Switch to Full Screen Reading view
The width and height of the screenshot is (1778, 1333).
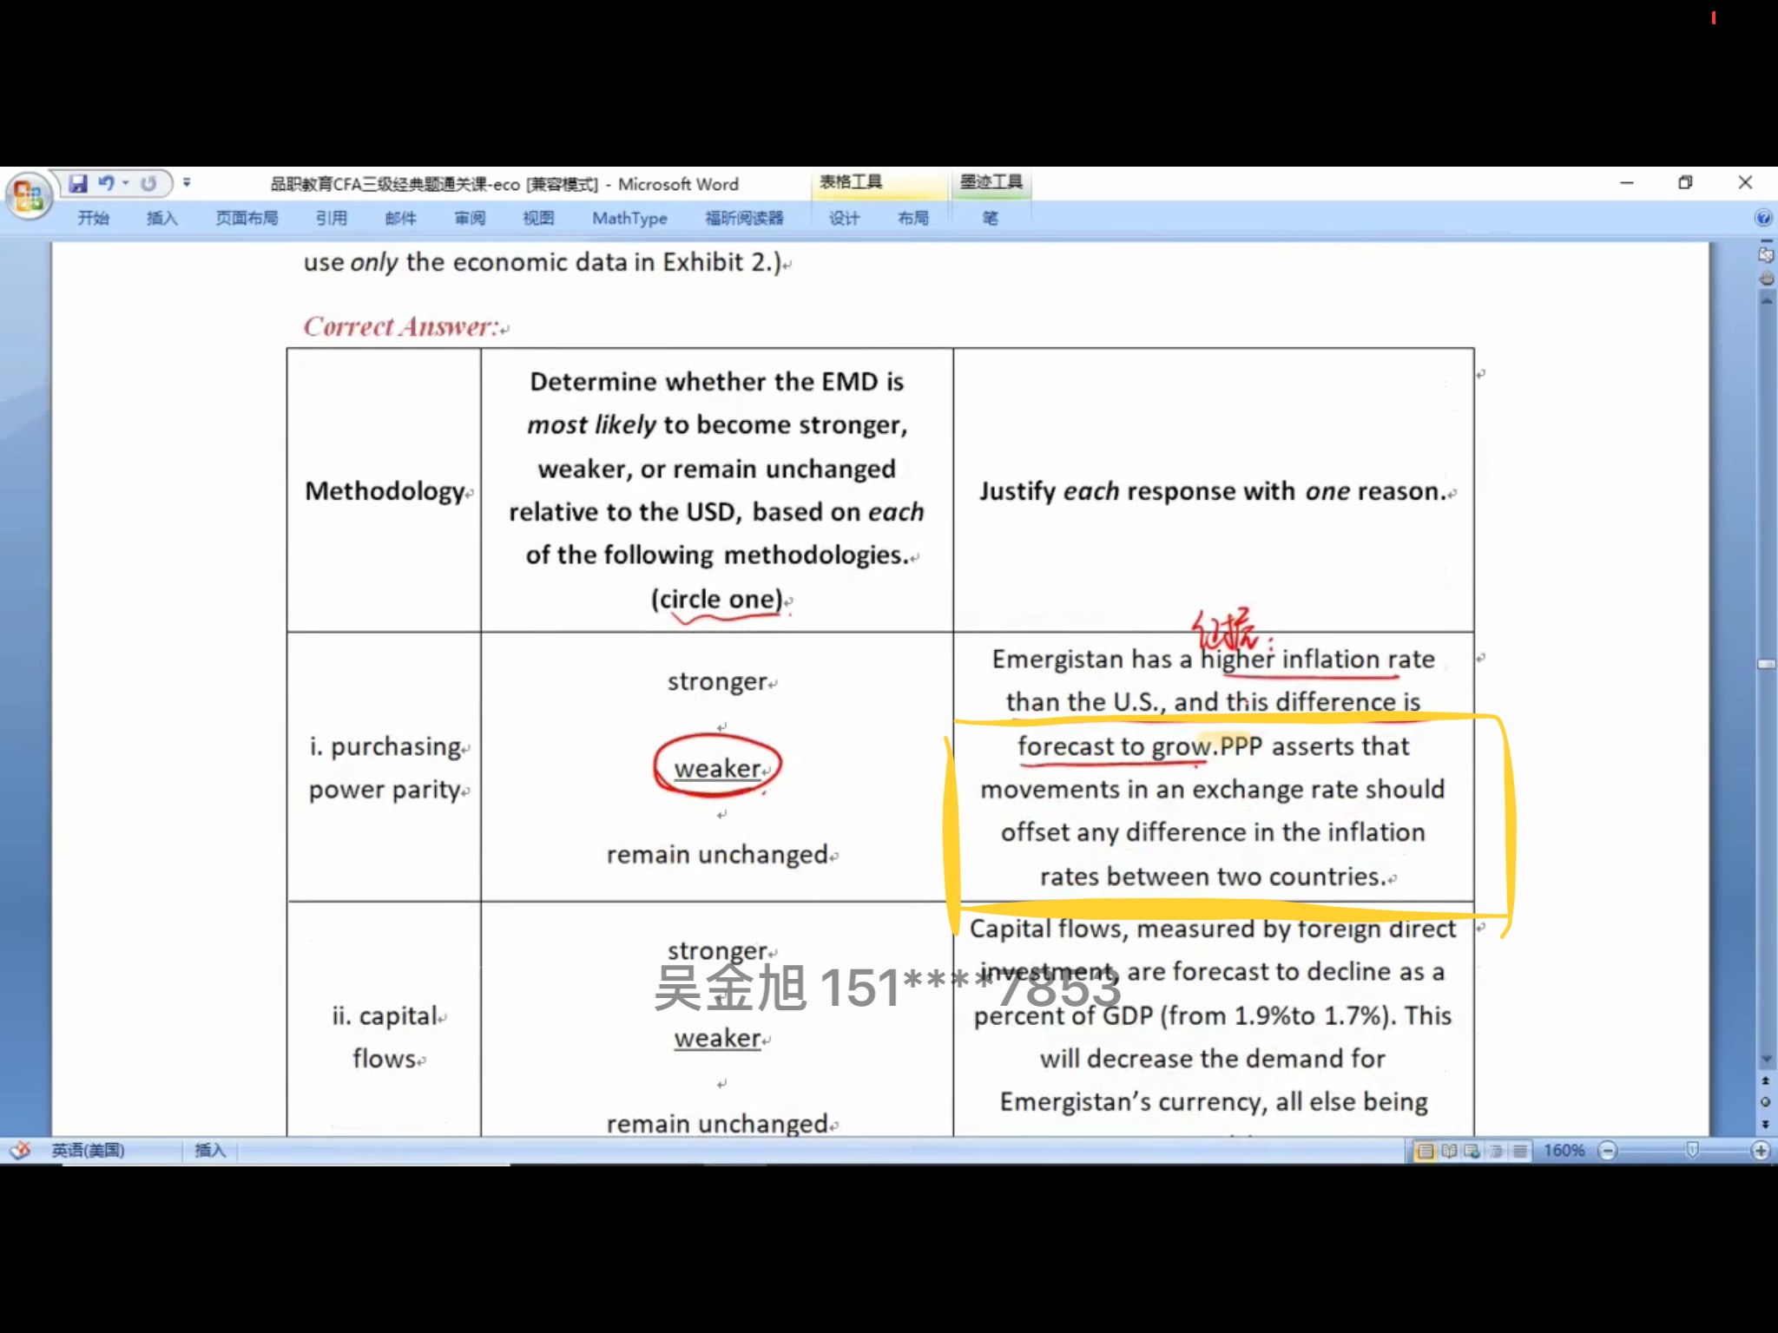[x=1449, y=1151]
